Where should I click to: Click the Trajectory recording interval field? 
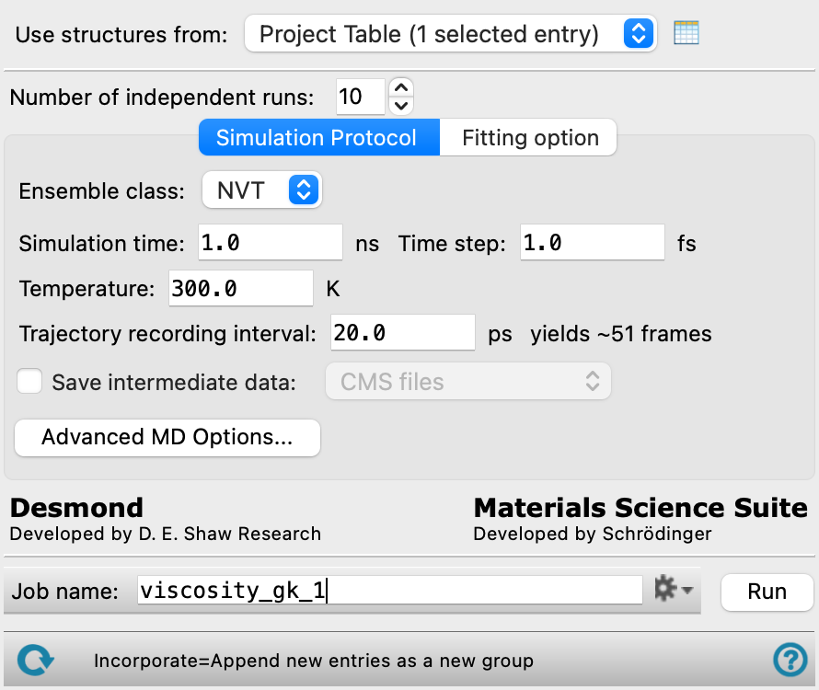click(403, 332)
